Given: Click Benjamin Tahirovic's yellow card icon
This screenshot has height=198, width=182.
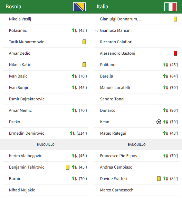Looking at the screenshot, I should point(68,167).
